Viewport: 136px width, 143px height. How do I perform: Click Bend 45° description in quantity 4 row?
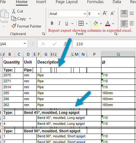[69, 124]
